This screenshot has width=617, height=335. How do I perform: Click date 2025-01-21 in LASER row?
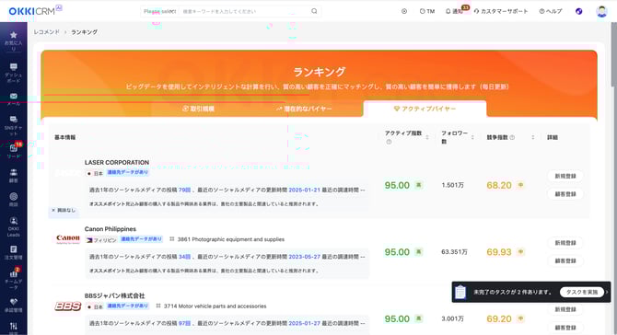point(304,190)
